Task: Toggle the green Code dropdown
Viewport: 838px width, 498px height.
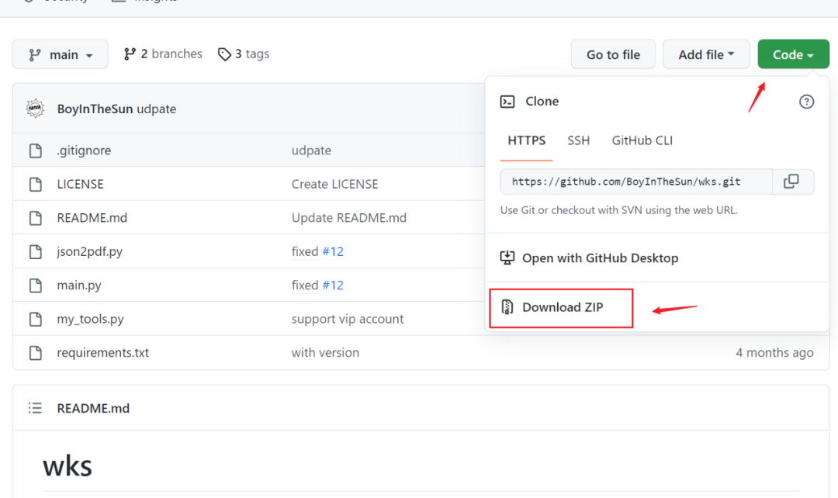Action: point(793,55)
